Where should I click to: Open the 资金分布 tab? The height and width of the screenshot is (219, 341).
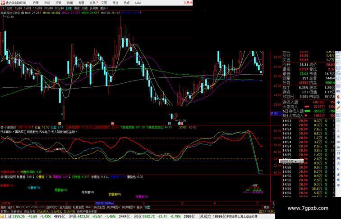(x=30, y=211)
